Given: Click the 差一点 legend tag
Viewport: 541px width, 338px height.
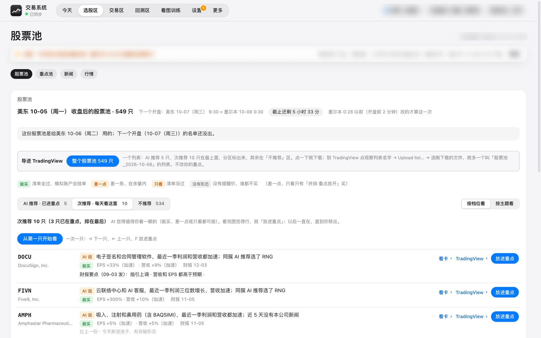Looking at the screenshot, I should [100, 184].
